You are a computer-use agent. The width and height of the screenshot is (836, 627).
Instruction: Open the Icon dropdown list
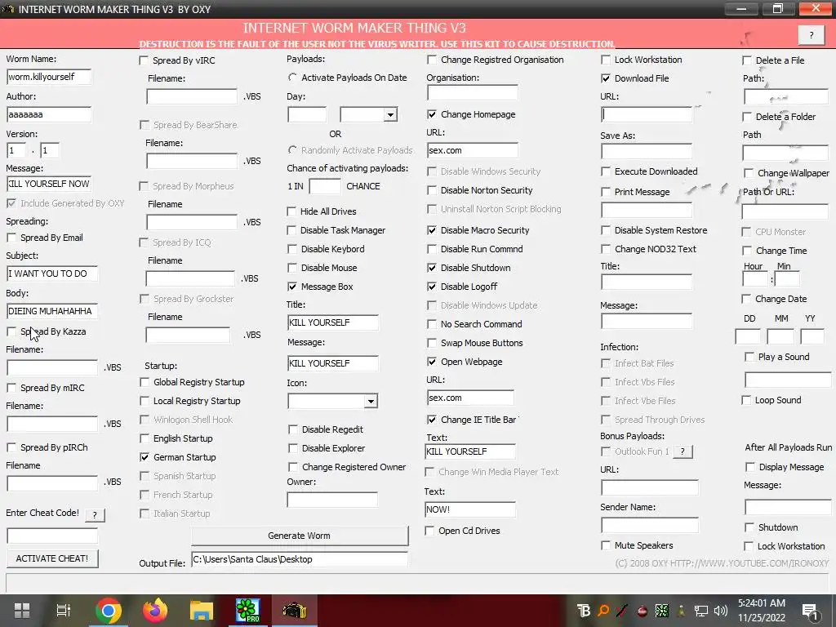(x=371, y=401)
